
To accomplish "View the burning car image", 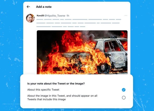I will tap(82, 52).
